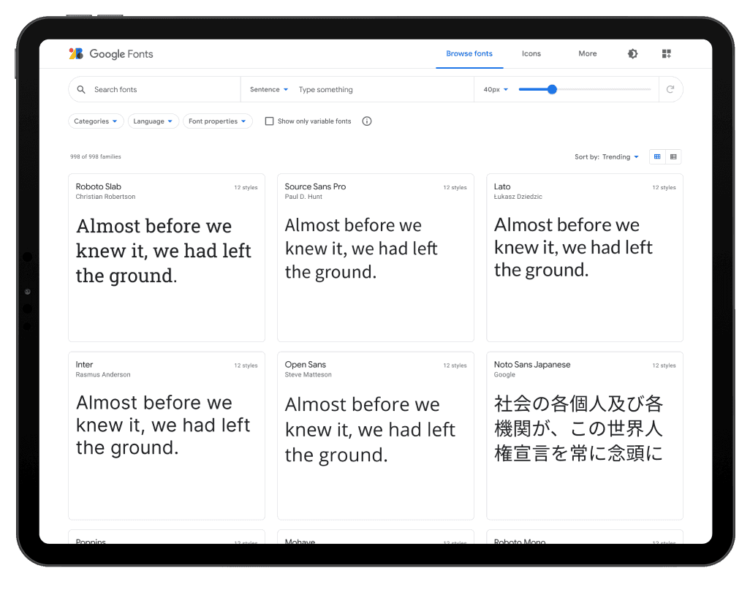Click designer name Paul D. Hunt
750x598 pixels.
(x=303, y=197)
